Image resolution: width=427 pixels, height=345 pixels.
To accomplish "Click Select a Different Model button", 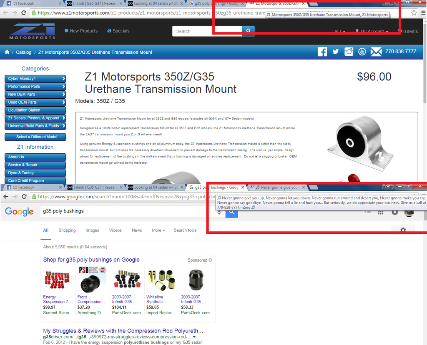I will (35, 137).
